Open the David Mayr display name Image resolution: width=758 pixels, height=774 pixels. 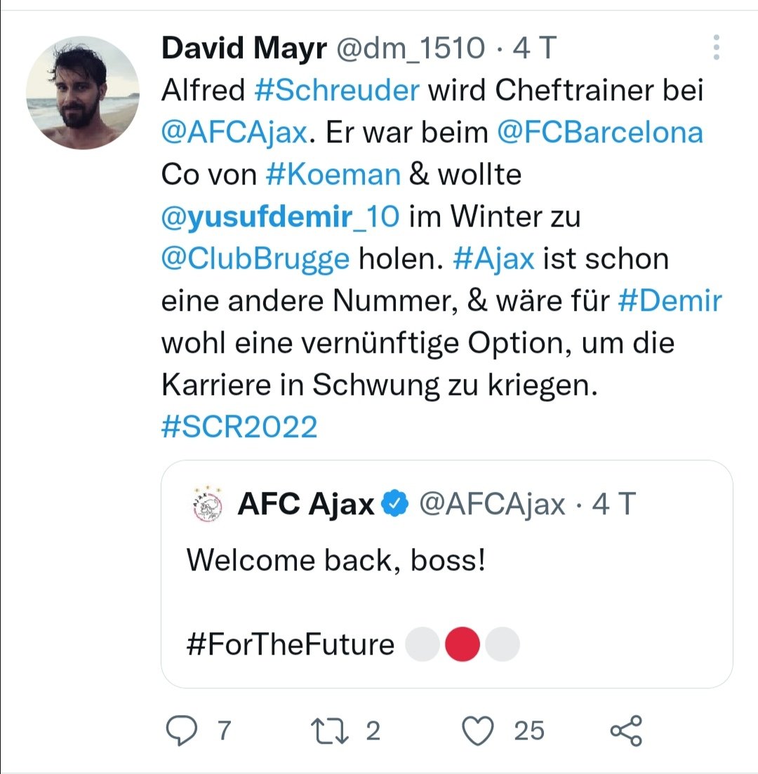(244, 48)
